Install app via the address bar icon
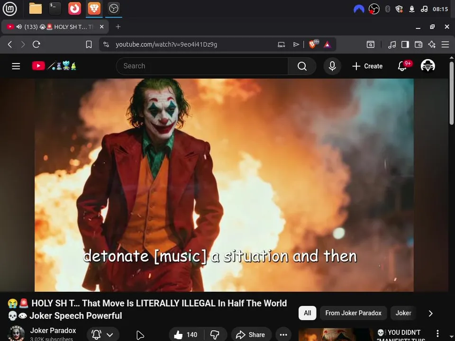The width and height of the screenshot is (455, 341). coord(281,45)
